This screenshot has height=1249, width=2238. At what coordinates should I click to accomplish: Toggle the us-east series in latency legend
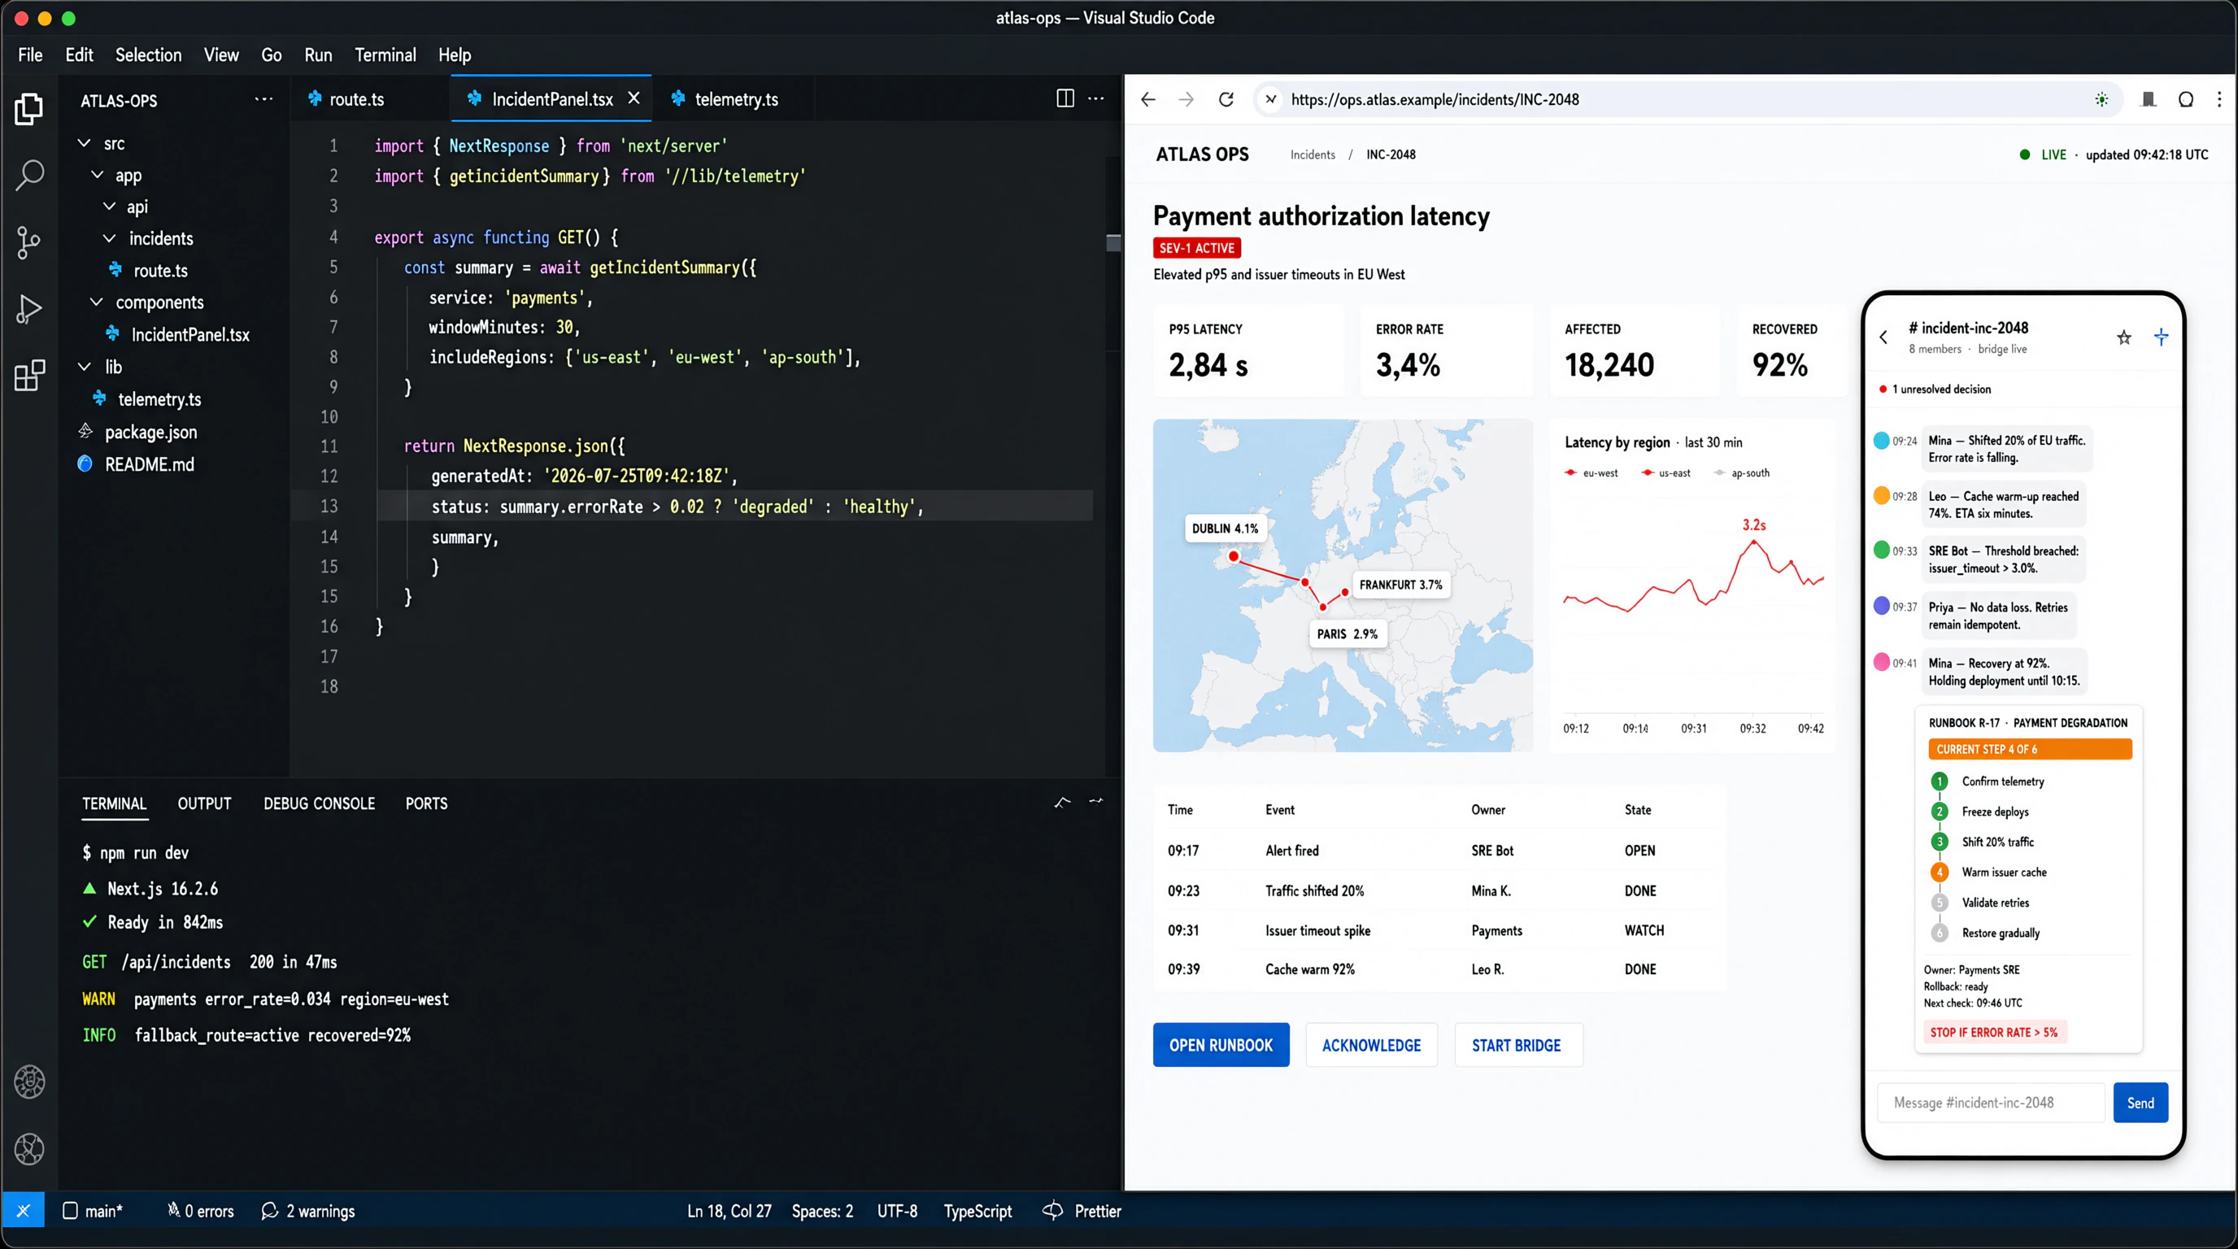tap(1665, 472)
